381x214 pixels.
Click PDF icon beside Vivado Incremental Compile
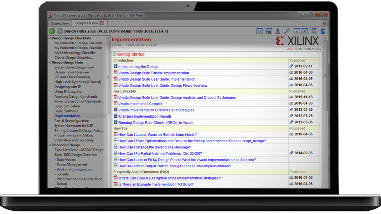[116, 104]
